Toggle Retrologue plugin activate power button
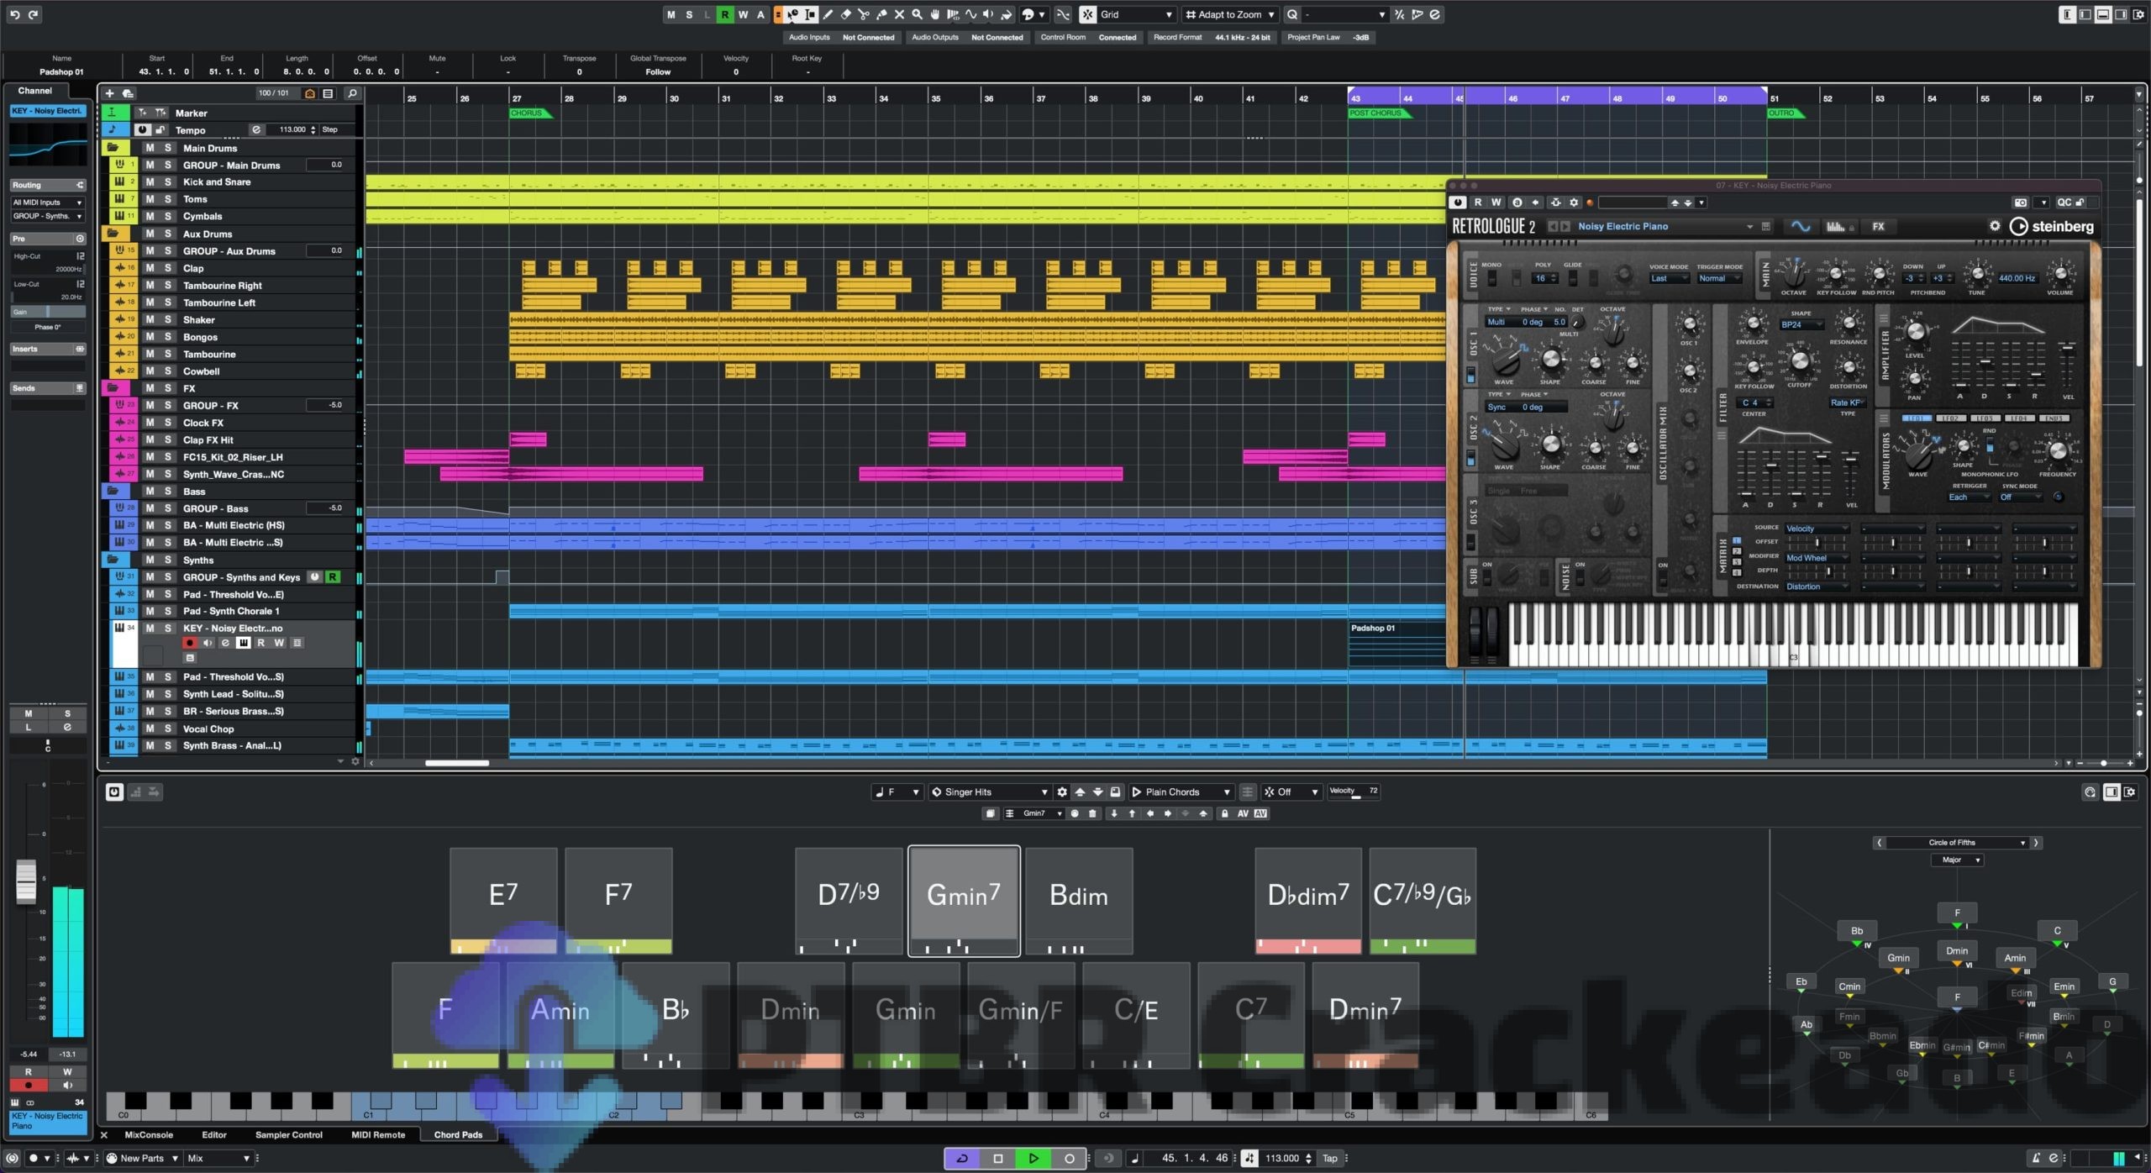The height and width of the screenshot is (1173, 2151). click(1458, 203)
